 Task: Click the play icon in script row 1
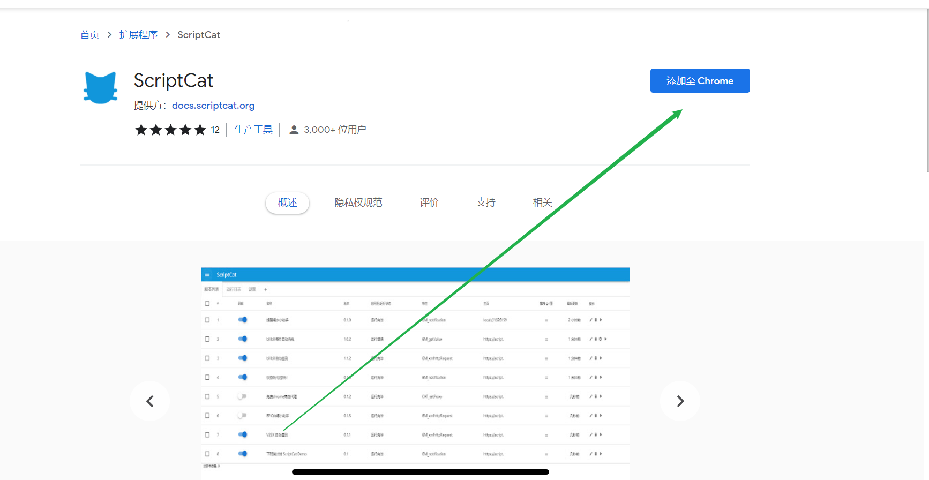(601, 320)
